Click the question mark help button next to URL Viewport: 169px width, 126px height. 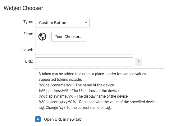click(x=139, y=62)
